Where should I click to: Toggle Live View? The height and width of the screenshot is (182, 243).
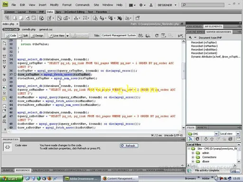tap(57, 36)
